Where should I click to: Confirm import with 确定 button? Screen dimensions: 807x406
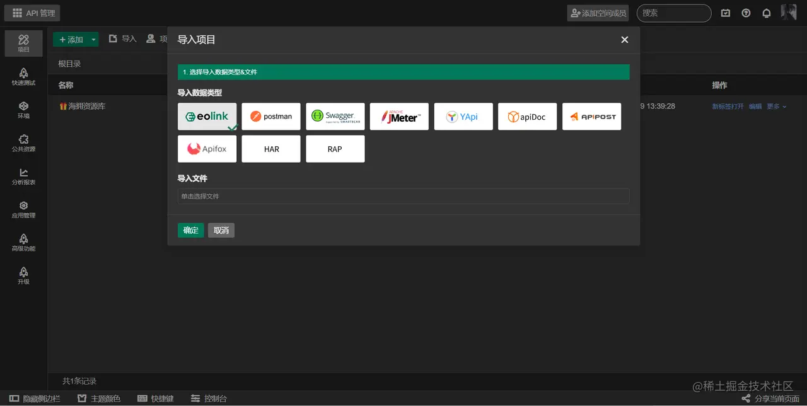point(190,230)
